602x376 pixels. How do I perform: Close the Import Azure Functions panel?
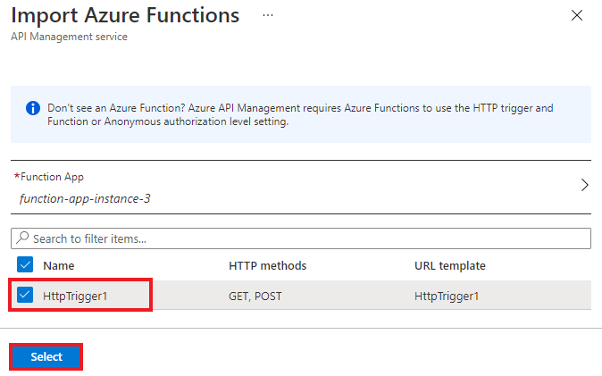pos(577,15)
